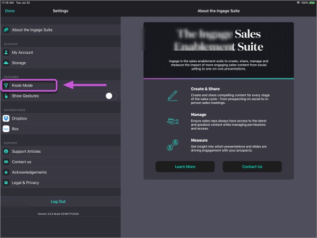This screenshot has width=317, height=238.
Task: Tap the Dropbox logo icon
Action: 6,118
